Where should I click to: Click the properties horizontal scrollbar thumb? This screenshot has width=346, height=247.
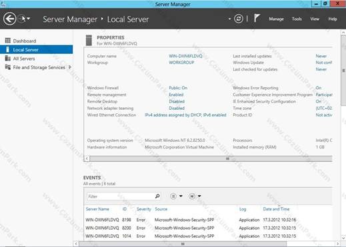point(211,158)
